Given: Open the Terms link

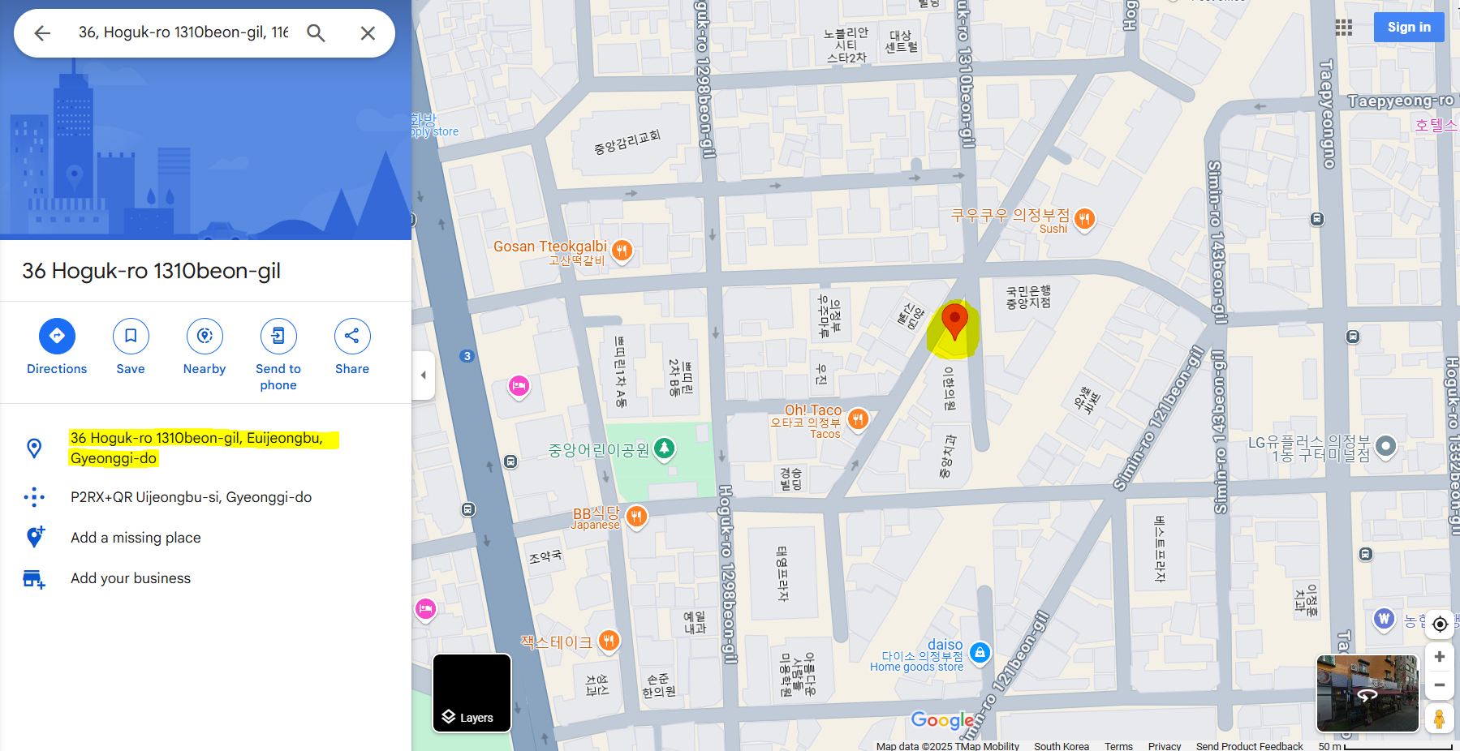Looking at the screenshot, I should coord(1118,745).
